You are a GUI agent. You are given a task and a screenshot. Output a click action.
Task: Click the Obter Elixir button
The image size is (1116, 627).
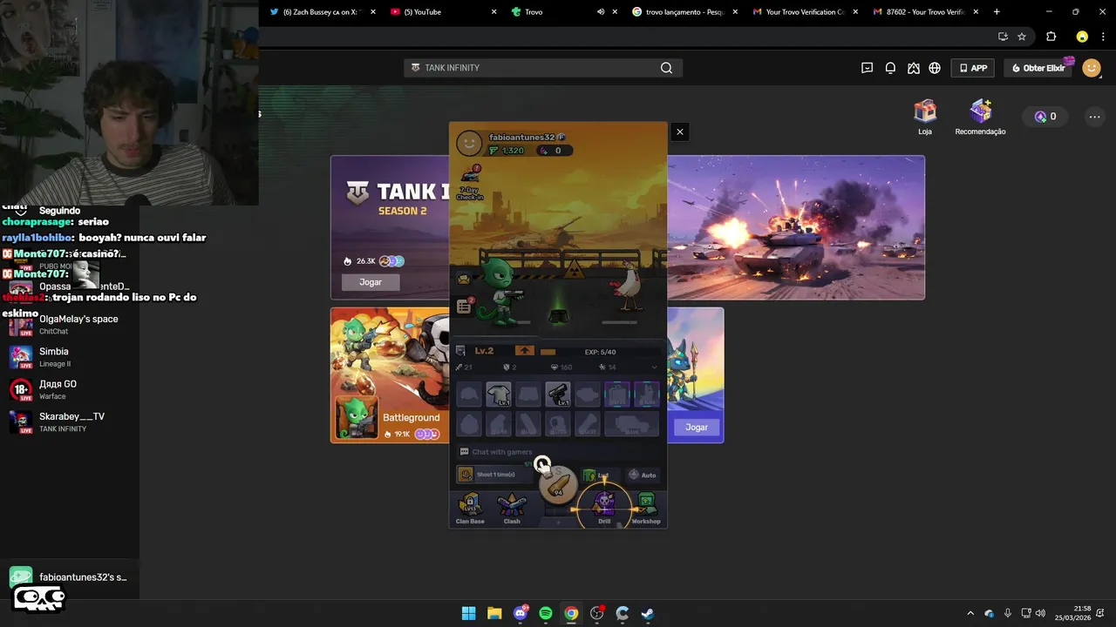coord(1038,68)
